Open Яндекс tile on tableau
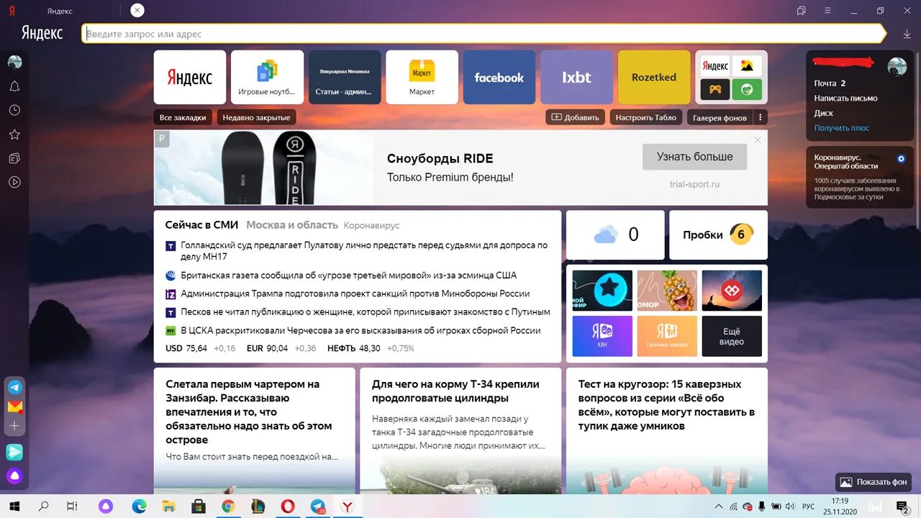The width and height of the screenshot is (921, 518). (190, 77)
